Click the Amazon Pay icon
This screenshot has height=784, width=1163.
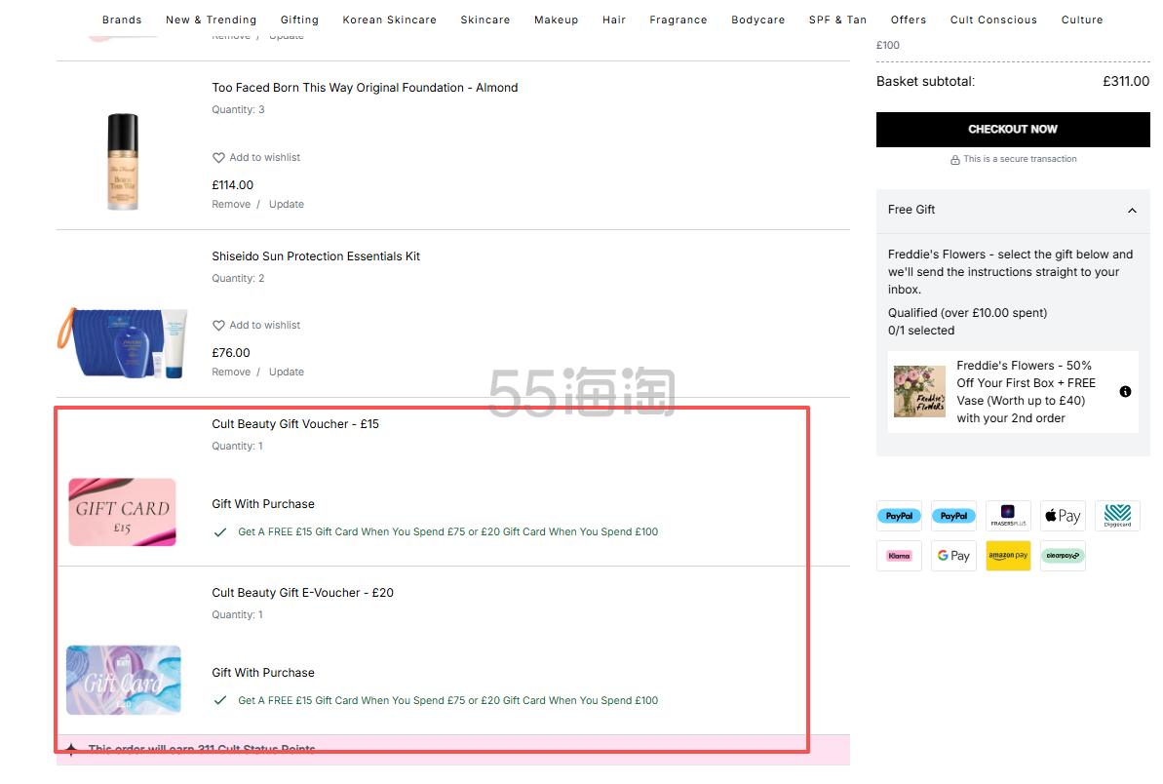pyautogui.click(x=1008, y=556)
